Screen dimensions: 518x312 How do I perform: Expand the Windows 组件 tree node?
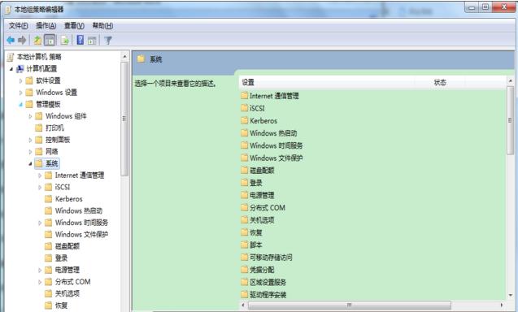click(30, 116)
